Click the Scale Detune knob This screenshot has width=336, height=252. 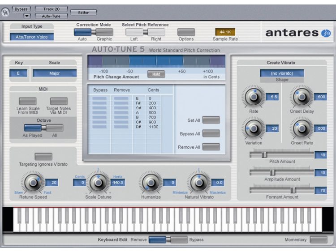click(x=99, y=183)
